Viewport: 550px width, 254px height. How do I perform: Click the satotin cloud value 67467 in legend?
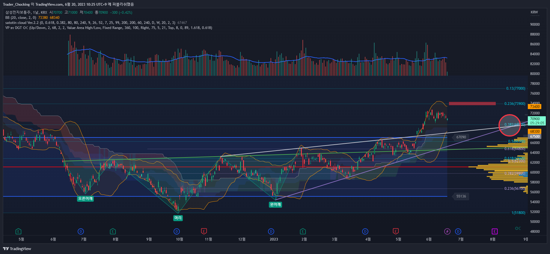[x=182, y=23]
